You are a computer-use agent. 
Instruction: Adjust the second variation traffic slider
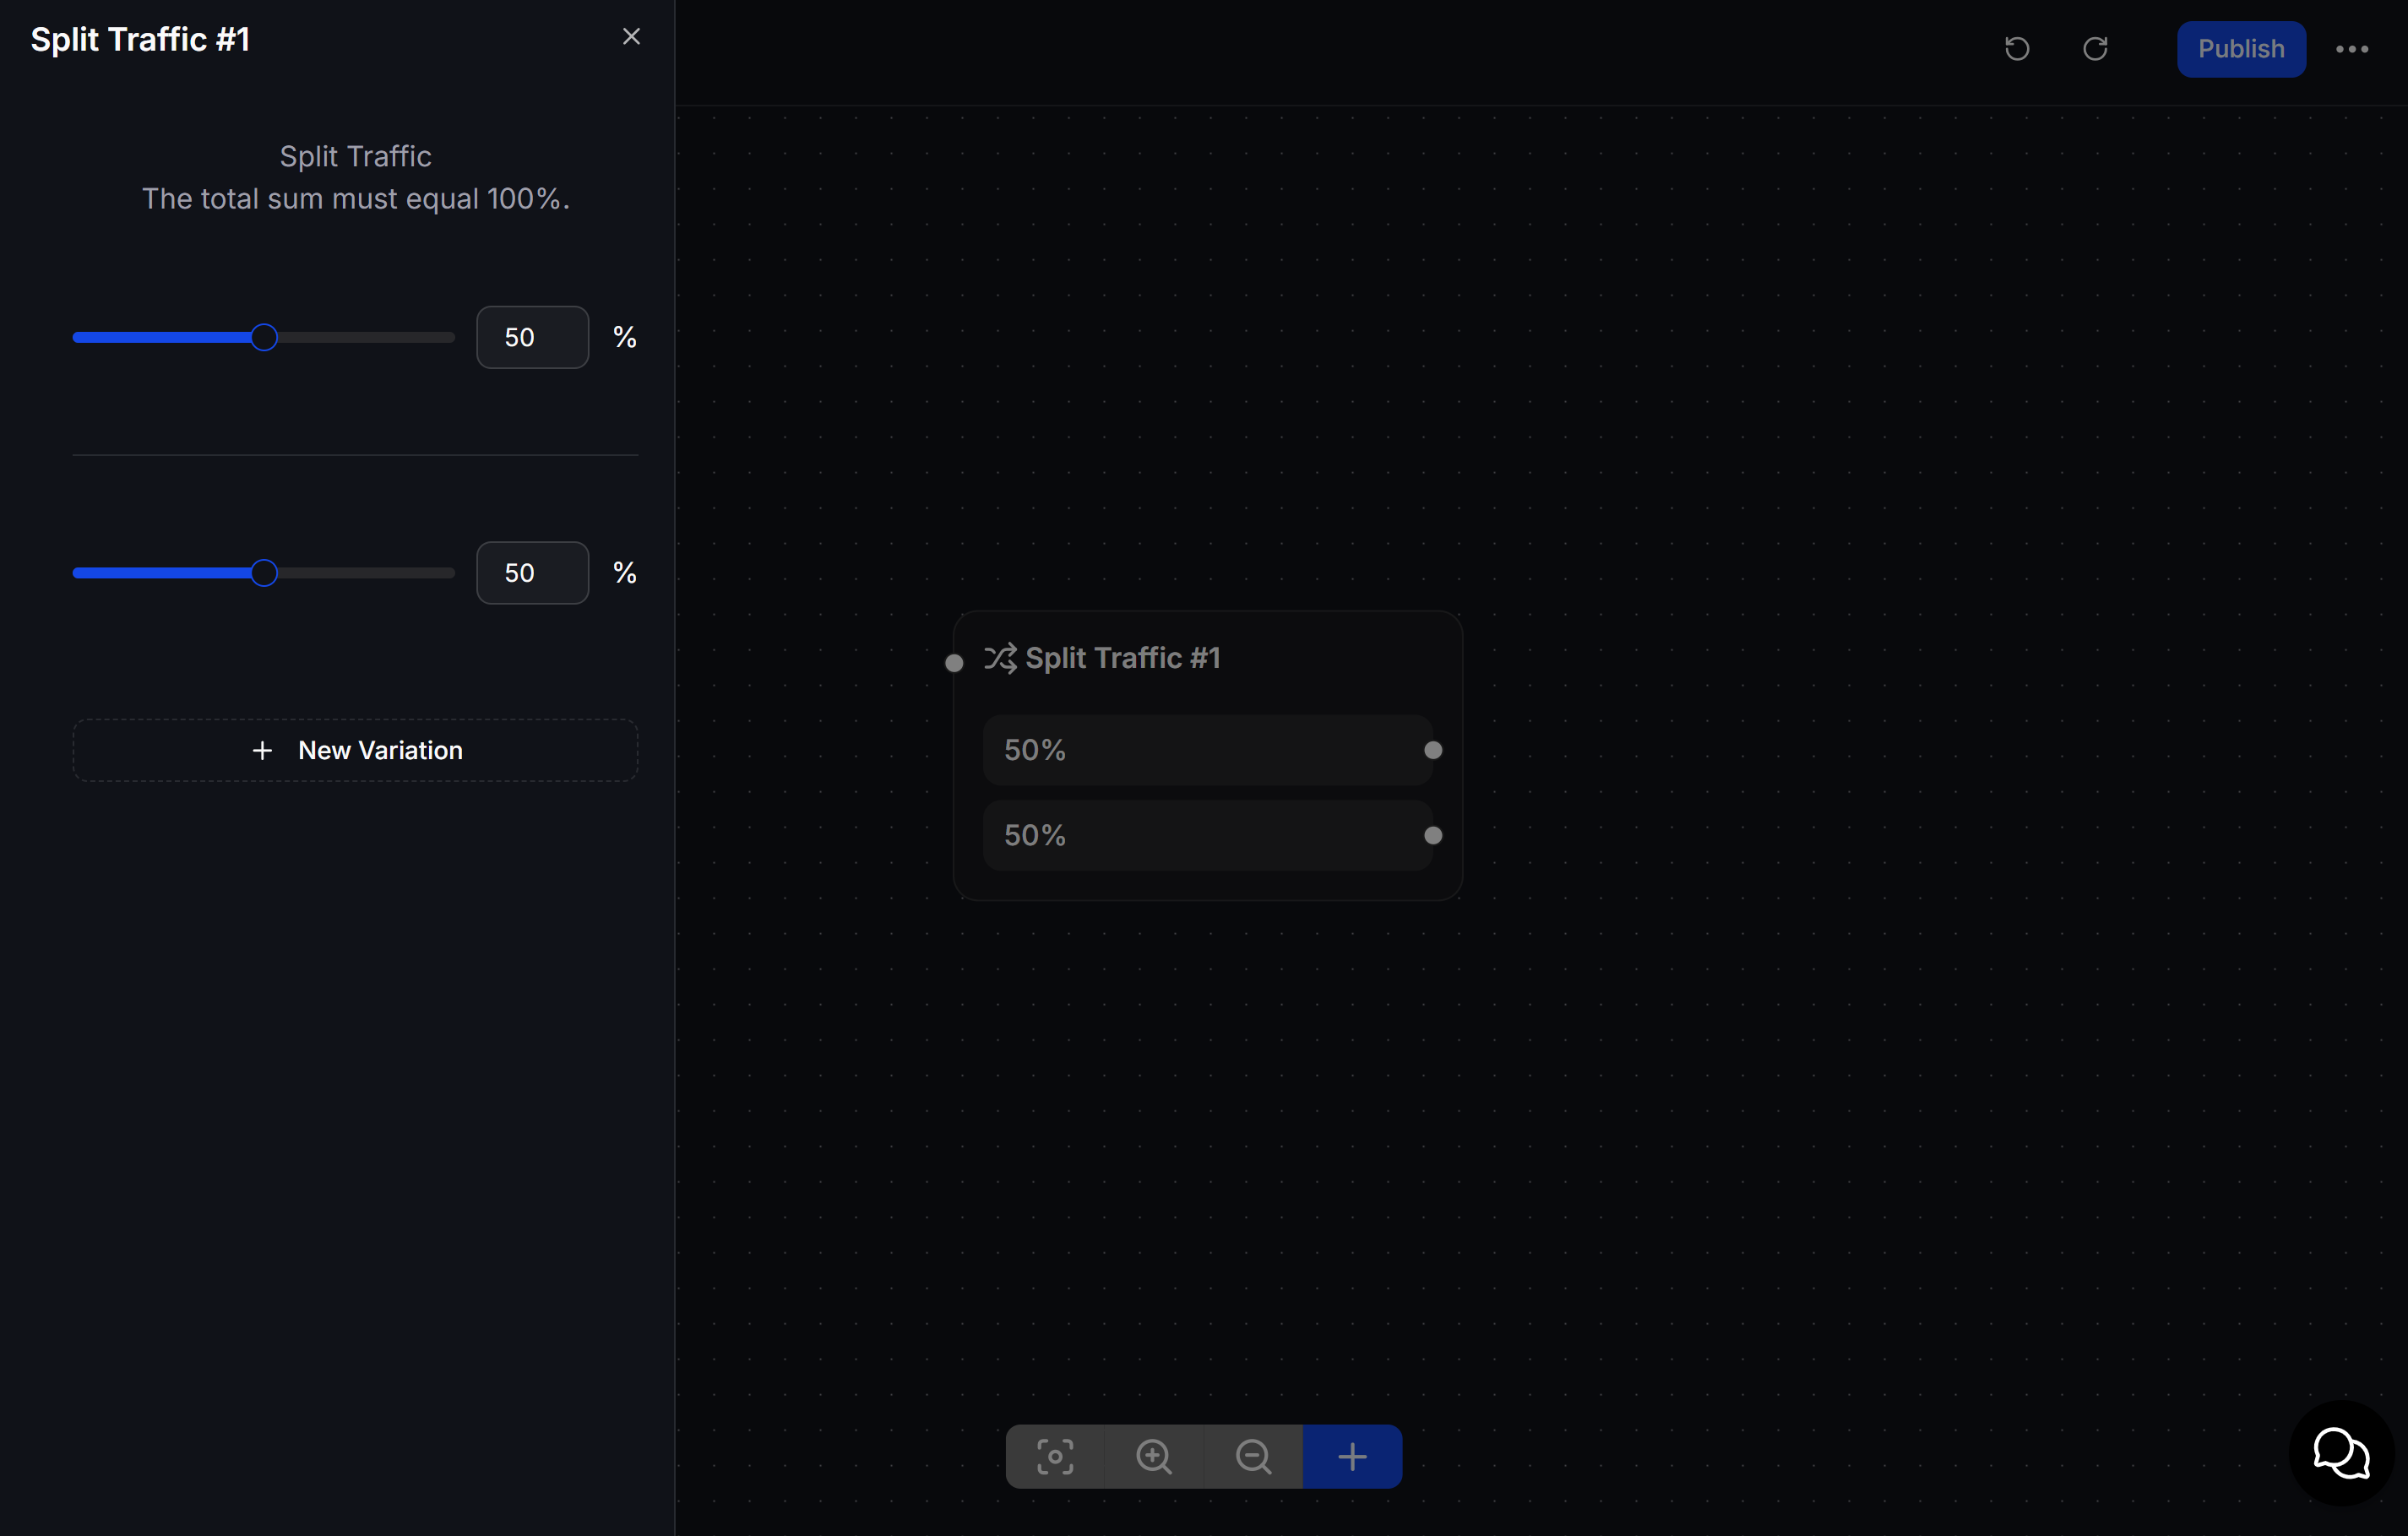(264, 573)
